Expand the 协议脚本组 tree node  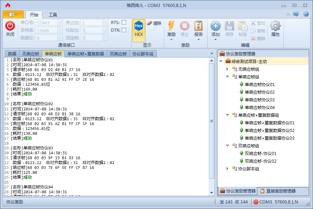pyautogui.click(x=227, y=169)
